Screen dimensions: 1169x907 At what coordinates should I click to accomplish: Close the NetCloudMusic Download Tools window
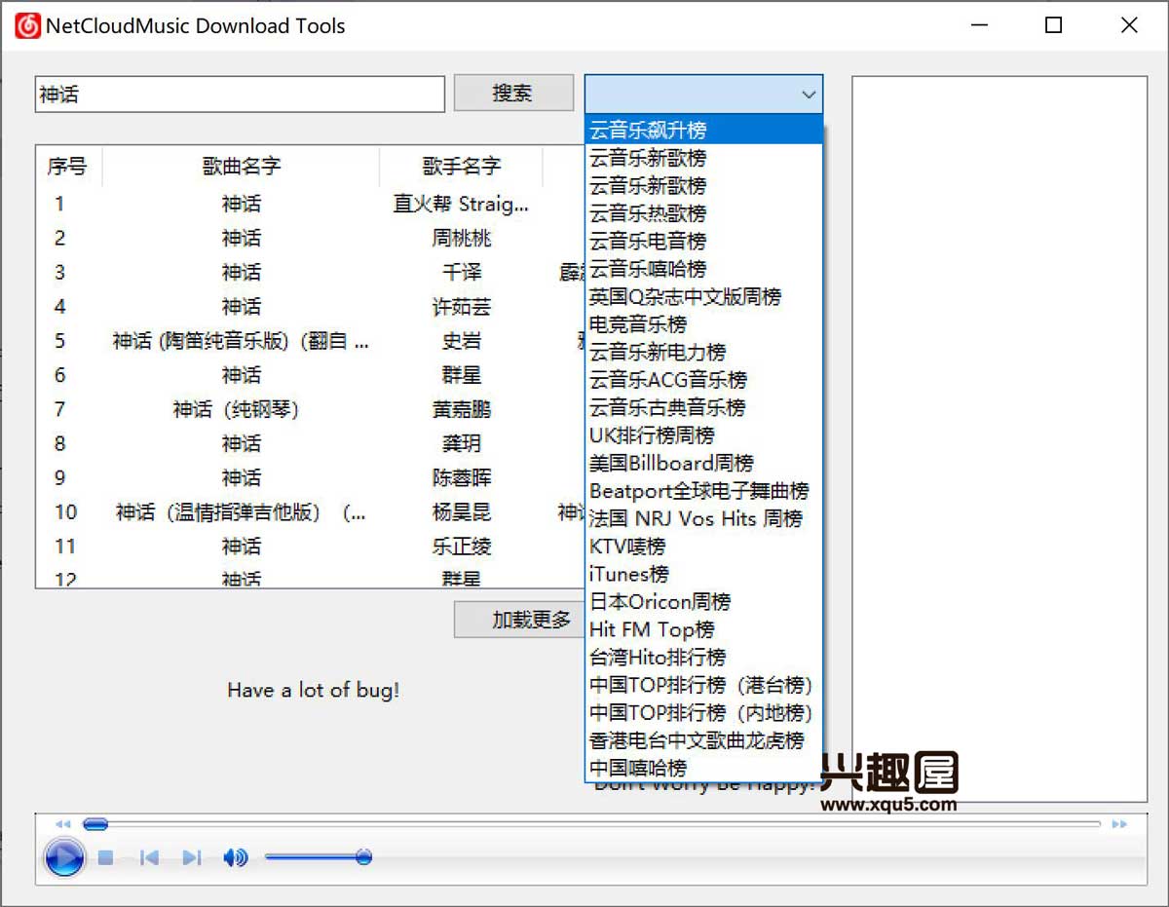1129,25
